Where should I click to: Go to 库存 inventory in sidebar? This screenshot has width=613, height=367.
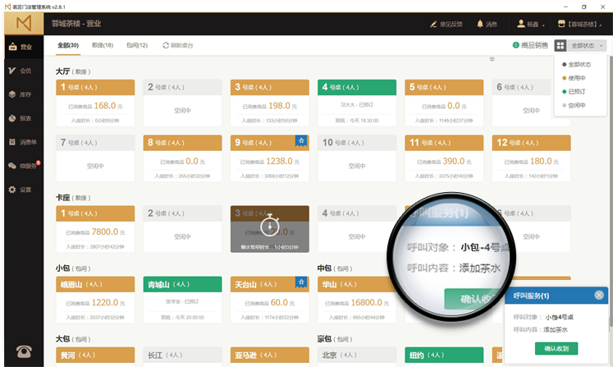[24, 94]
